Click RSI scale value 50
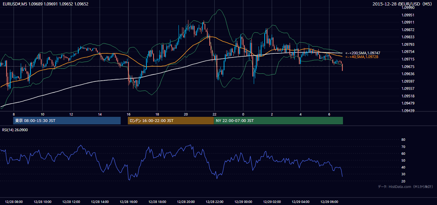 [403, 160]
